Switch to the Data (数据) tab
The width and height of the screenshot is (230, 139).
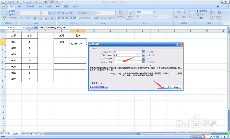(49, 6)
